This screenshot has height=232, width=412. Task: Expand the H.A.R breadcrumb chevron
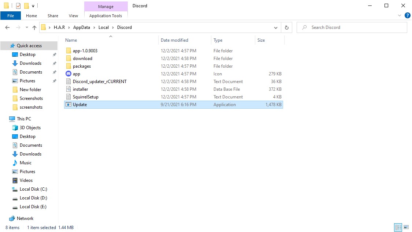(69, 27)
